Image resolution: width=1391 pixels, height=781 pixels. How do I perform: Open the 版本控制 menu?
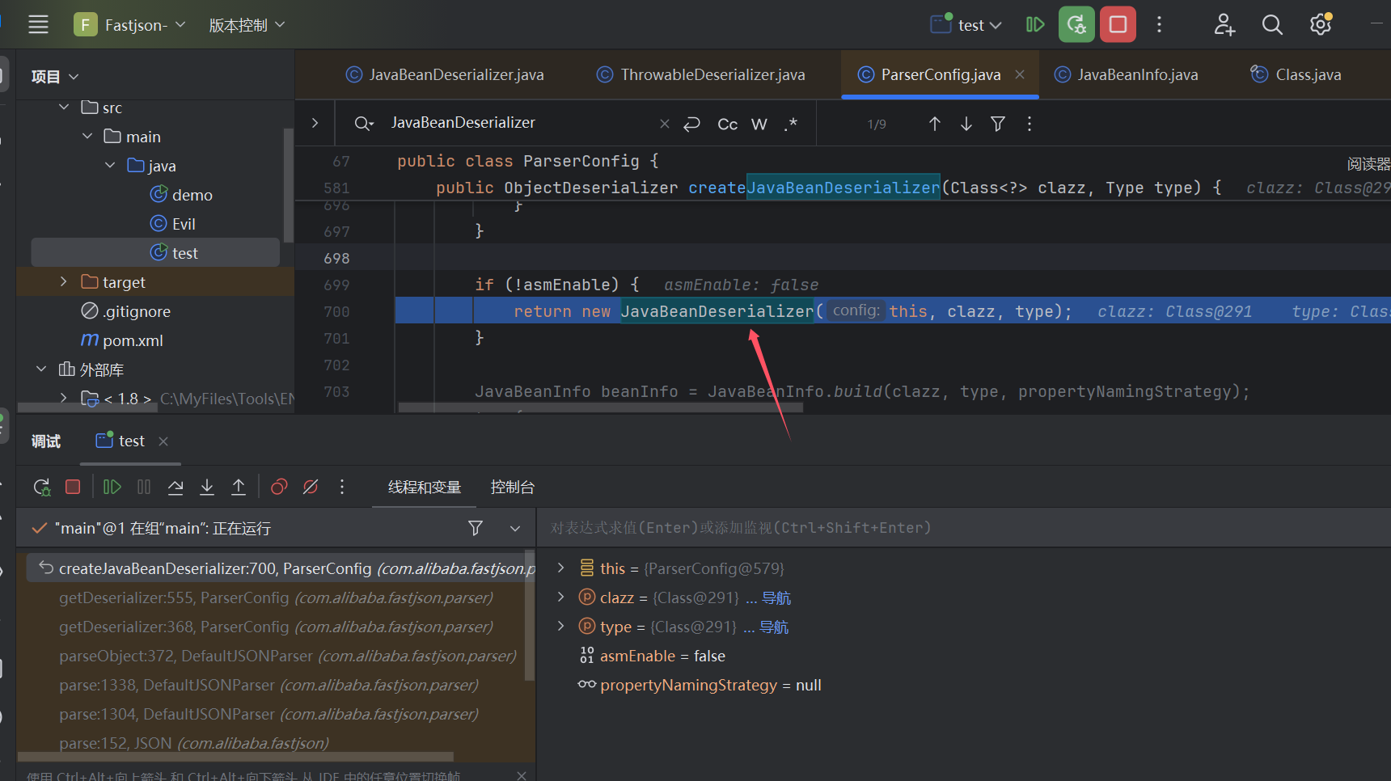(x=247, y=25)
